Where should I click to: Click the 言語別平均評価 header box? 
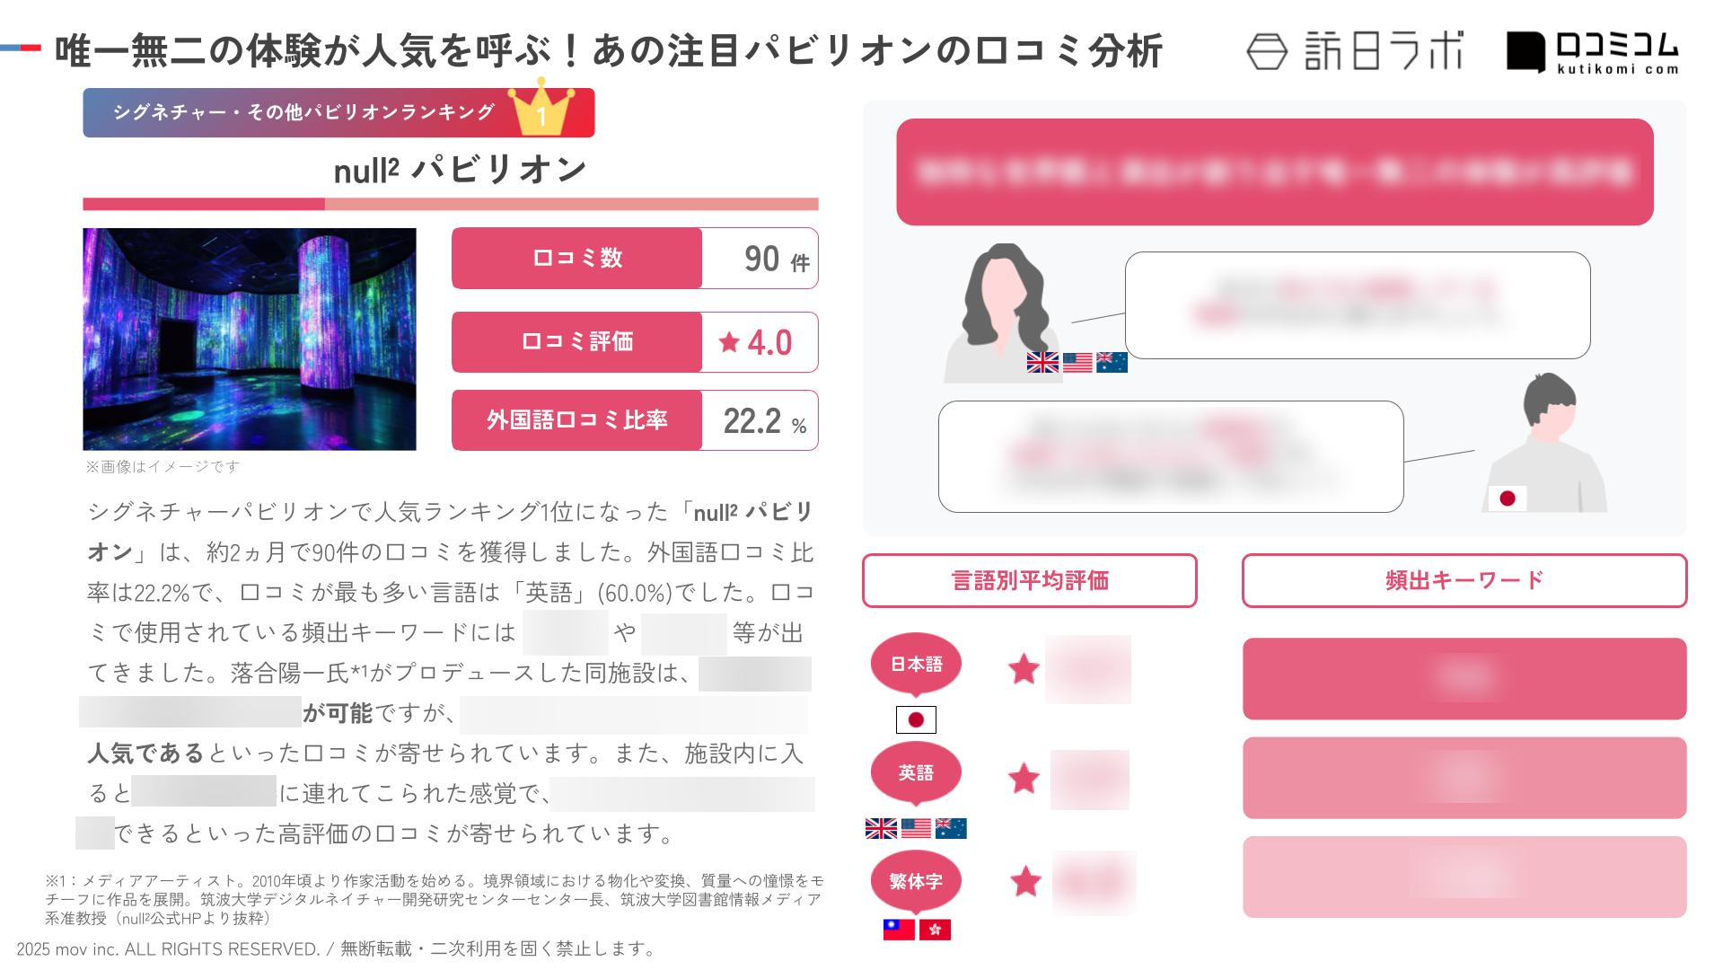pyautogui.click(x=1029, y=580)
